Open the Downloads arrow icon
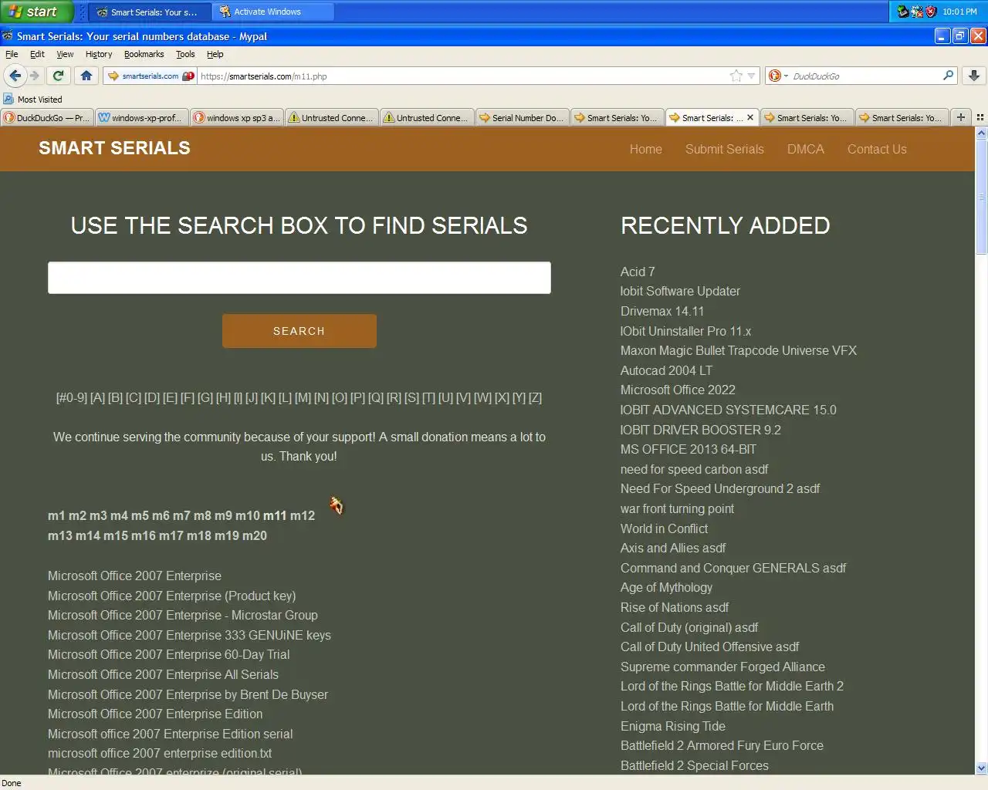This screenshot has width=988, height=790. tap(974, 76)
